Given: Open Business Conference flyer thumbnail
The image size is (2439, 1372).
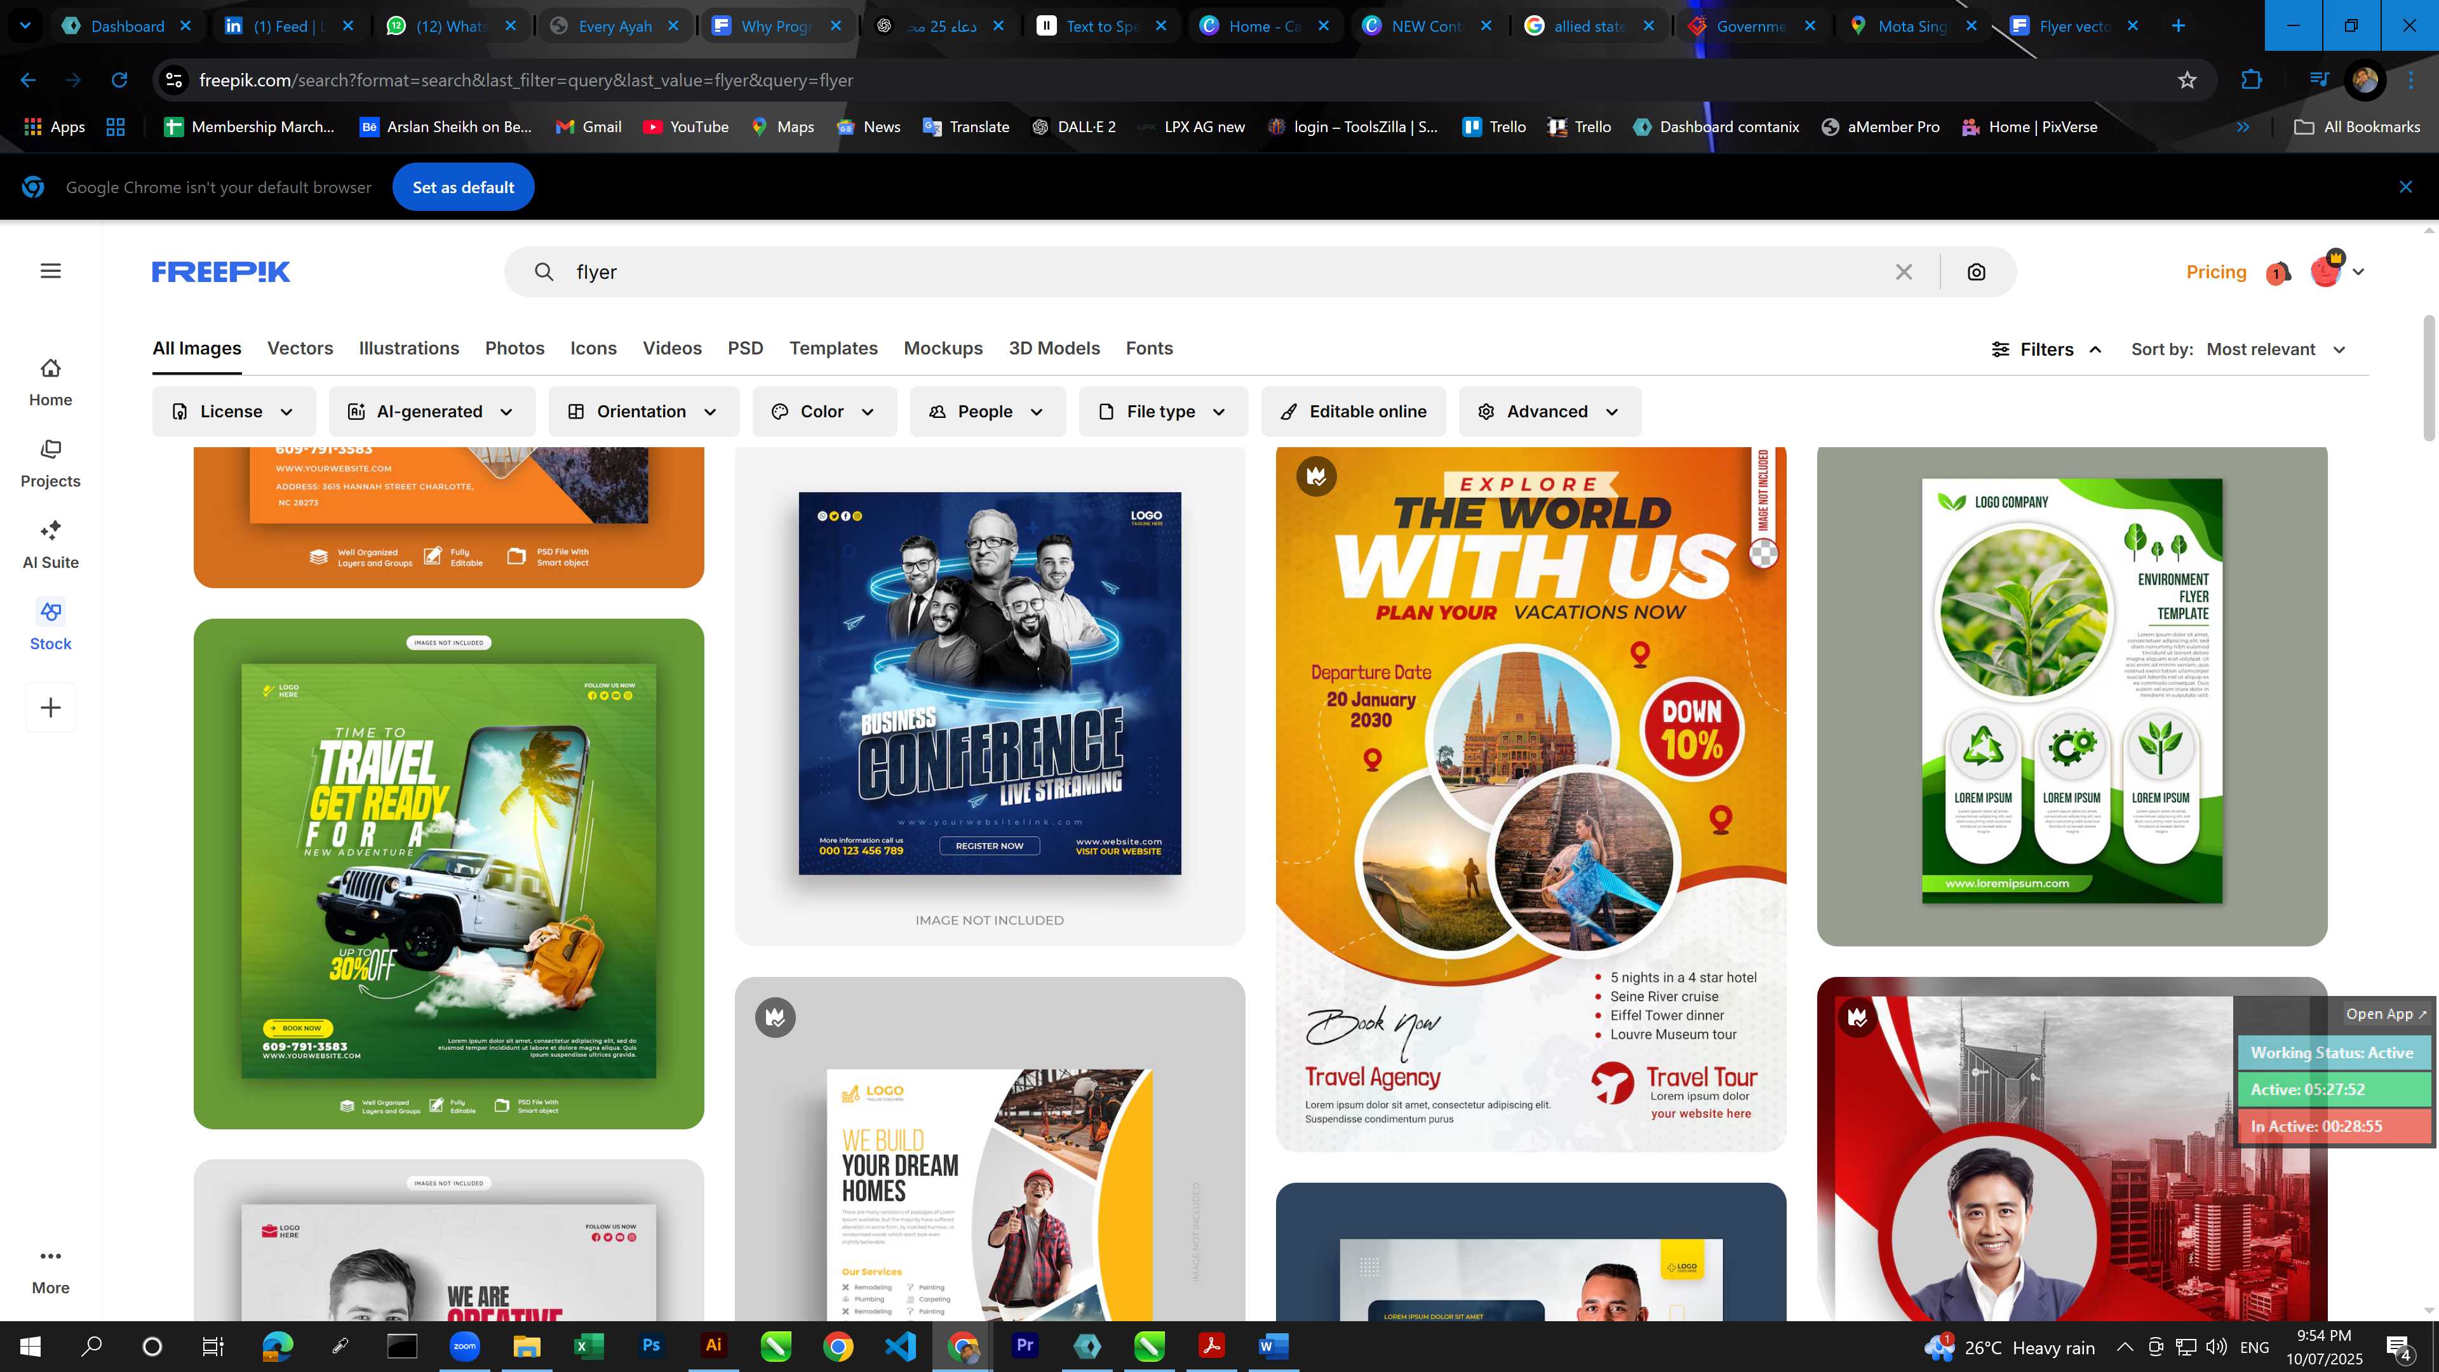Looking at the screenshot, I should point(990,696).
